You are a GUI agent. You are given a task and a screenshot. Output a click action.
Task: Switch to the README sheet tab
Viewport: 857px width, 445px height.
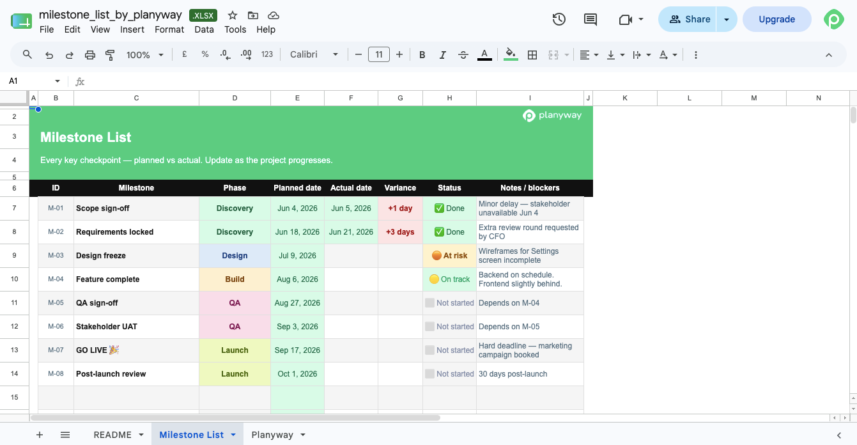click(119, 435)
